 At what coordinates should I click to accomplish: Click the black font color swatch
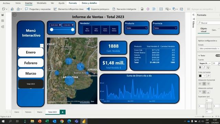click(x=200, y=76)
